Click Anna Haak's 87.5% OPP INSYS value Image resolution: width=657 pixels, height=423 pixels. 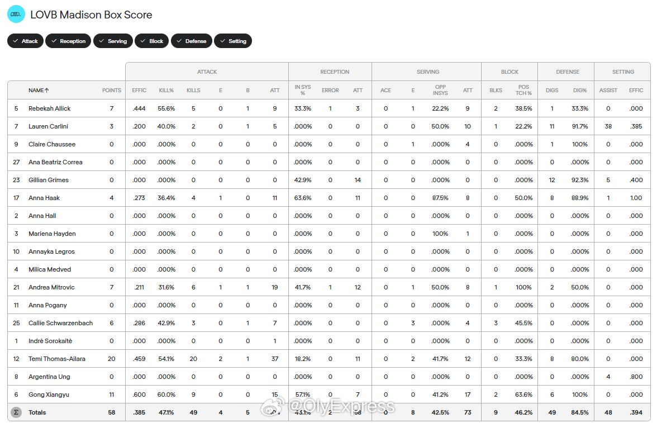click(440, 198)
